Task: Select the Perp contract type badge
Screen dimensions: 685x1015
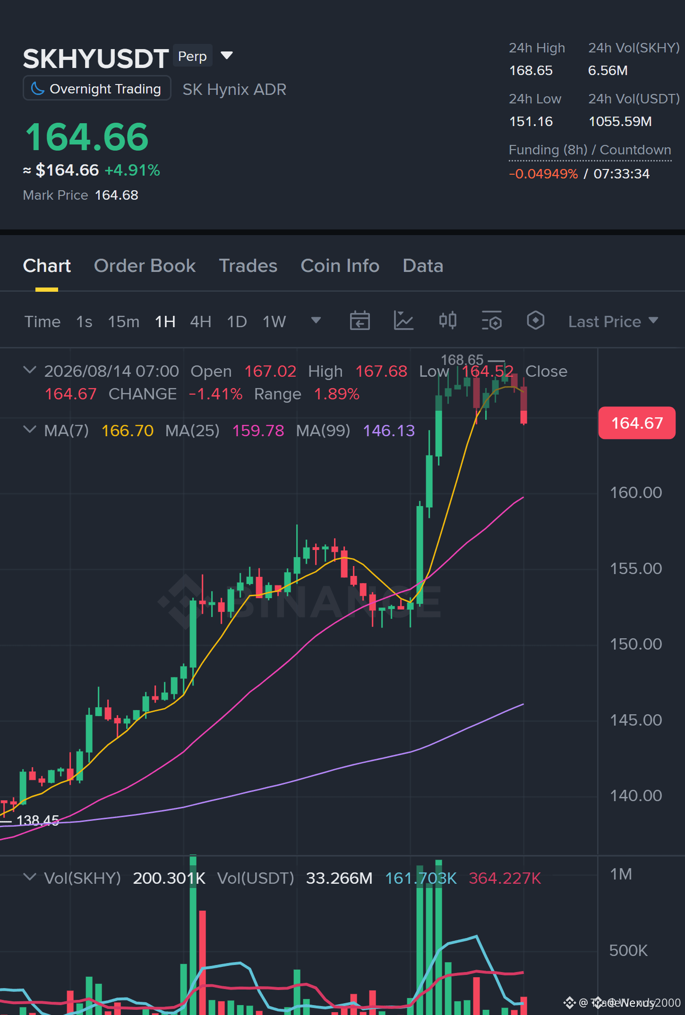Action: tap(192, 56)
